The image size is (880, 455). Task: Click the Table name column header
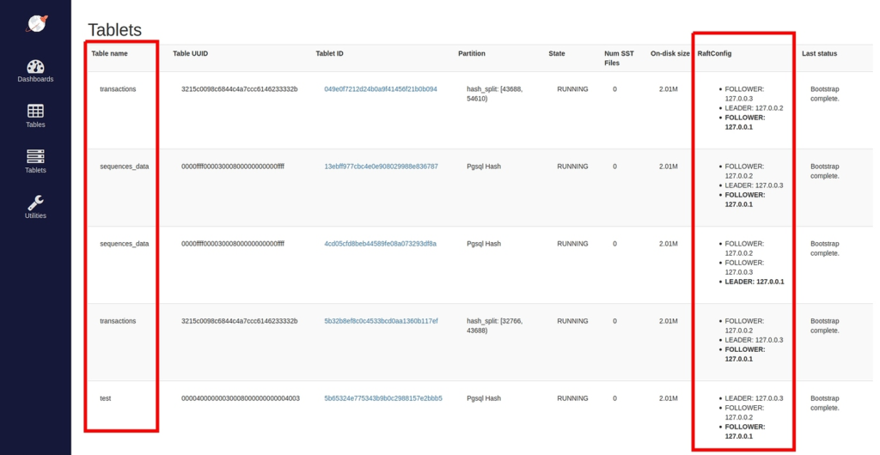click(x=110, y=53)
